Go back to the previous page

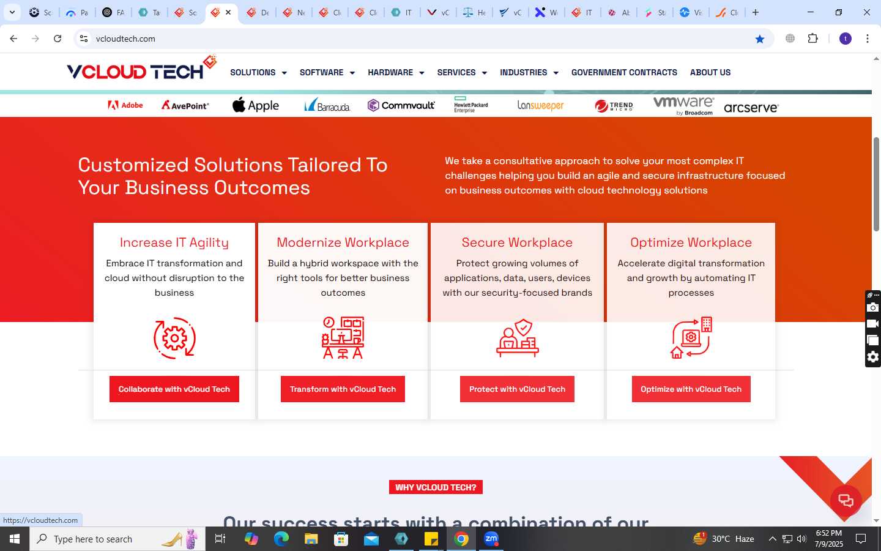(13, 39)
